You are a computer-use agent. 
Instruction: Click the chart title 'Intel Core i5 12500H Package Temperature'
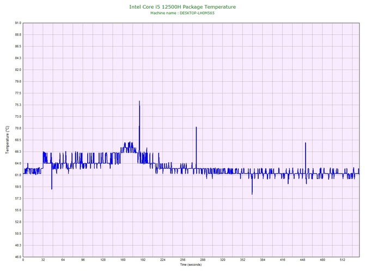(182, 7)
